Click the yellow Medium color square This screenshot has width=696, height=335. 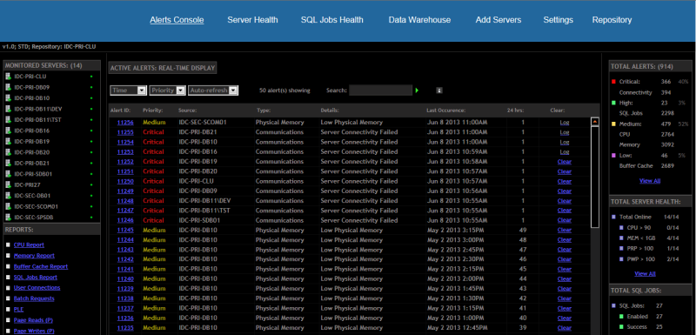(614, 124)
